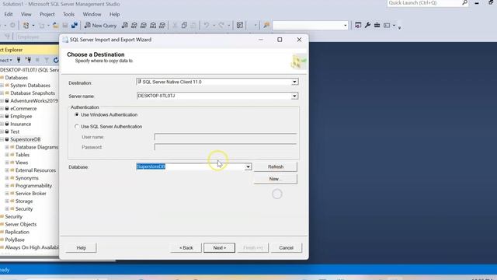Screen dimensions: 497x280
Task: Click the Copy icon in the main toolbar
Action: tap(184, 26)
